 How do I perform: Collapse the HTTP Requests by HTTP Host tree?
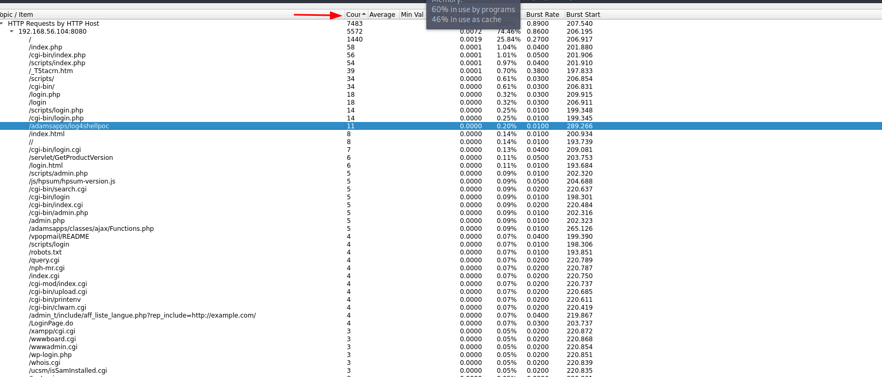[2, 24]
